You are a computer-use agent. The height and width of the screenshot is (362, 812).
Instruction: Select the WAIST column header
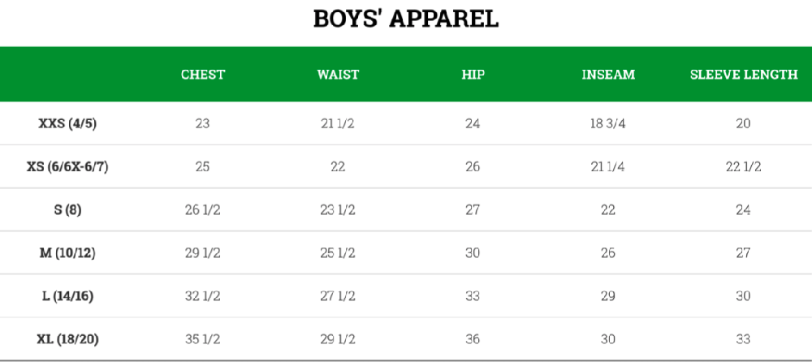pyautogui.click(x=338, y=75)
